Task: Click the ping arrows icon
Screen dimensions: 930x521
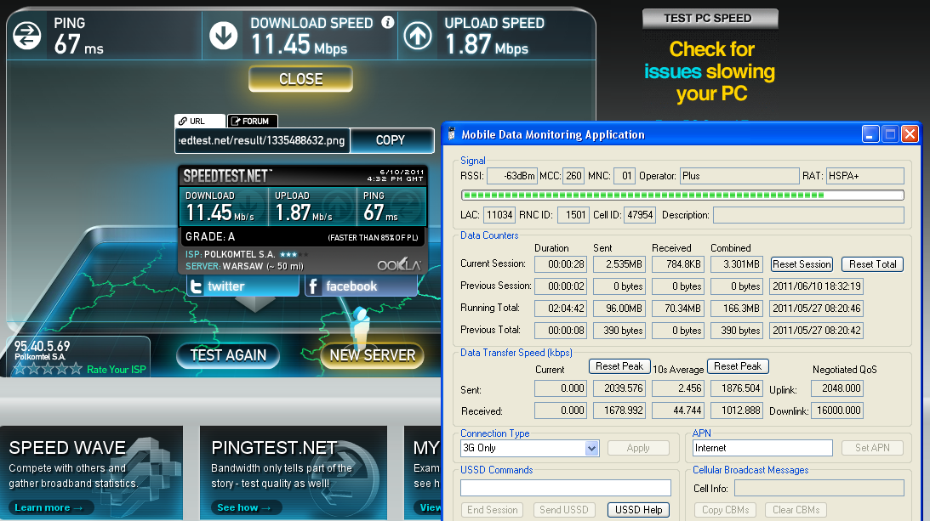Action: click(26, 36)
